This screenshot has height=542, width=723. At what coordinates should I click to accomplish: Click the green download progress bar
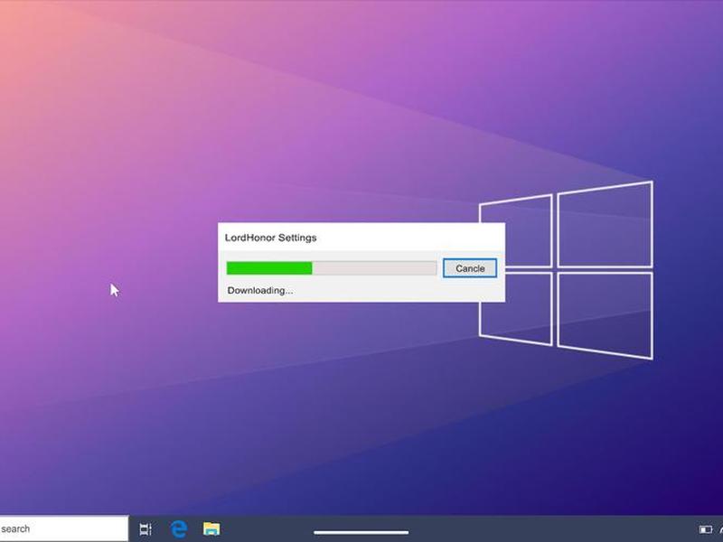tap(331, 268)
